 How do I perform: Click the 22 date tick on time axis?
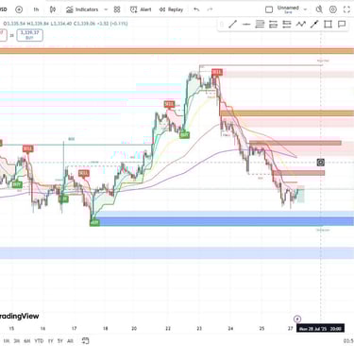tap(168, 328)
